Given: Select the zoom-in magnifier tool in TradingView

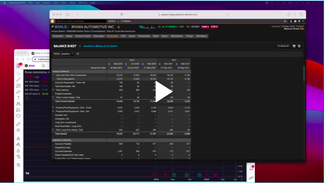Looking at the screenshot, I should 18,130.
